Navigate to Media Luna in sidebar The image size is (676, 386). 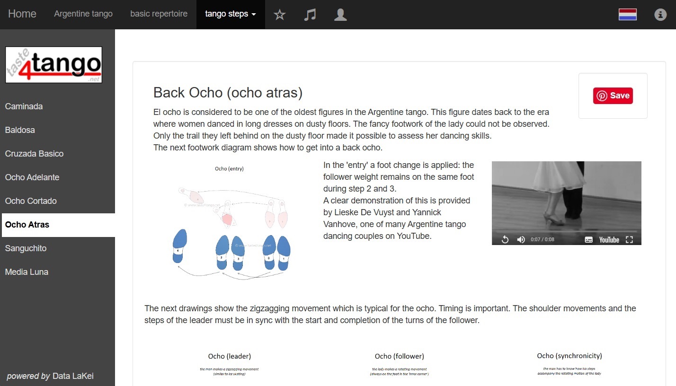[27, 272]
